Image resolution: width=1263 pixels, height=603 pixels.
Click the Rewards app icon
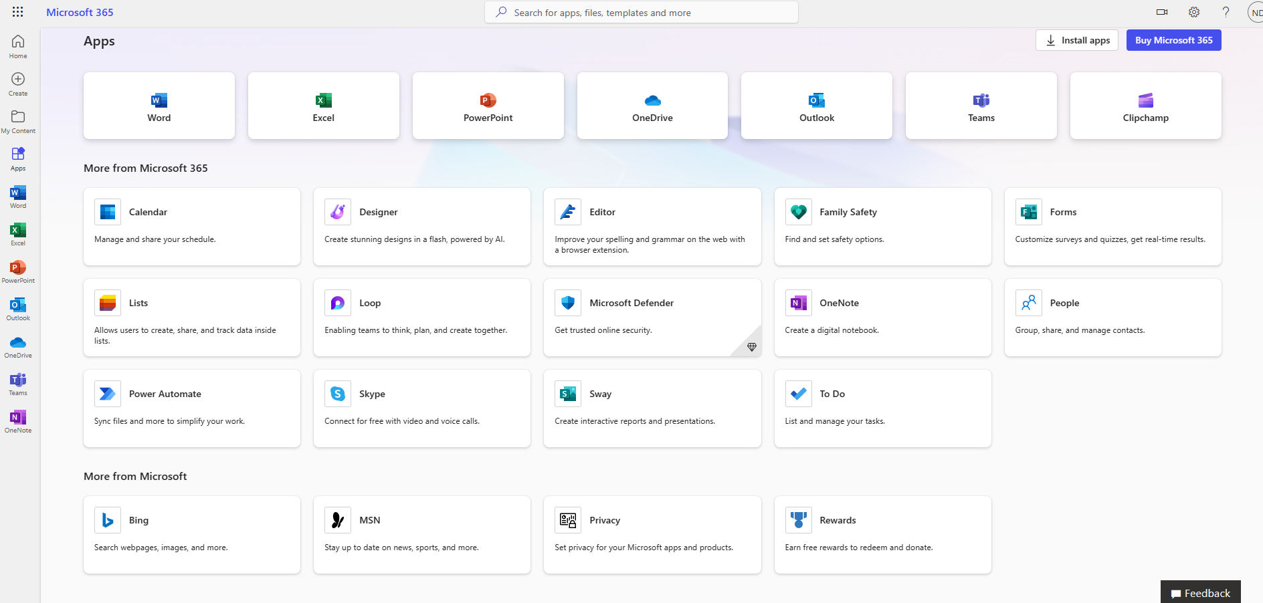(799, 520)
